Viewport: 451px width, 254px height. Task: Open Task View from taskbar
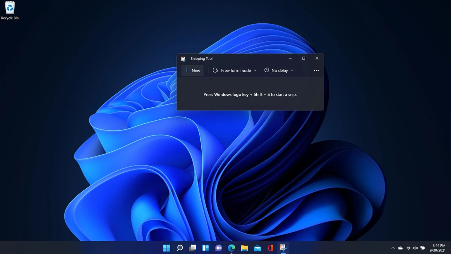[192, 248]
